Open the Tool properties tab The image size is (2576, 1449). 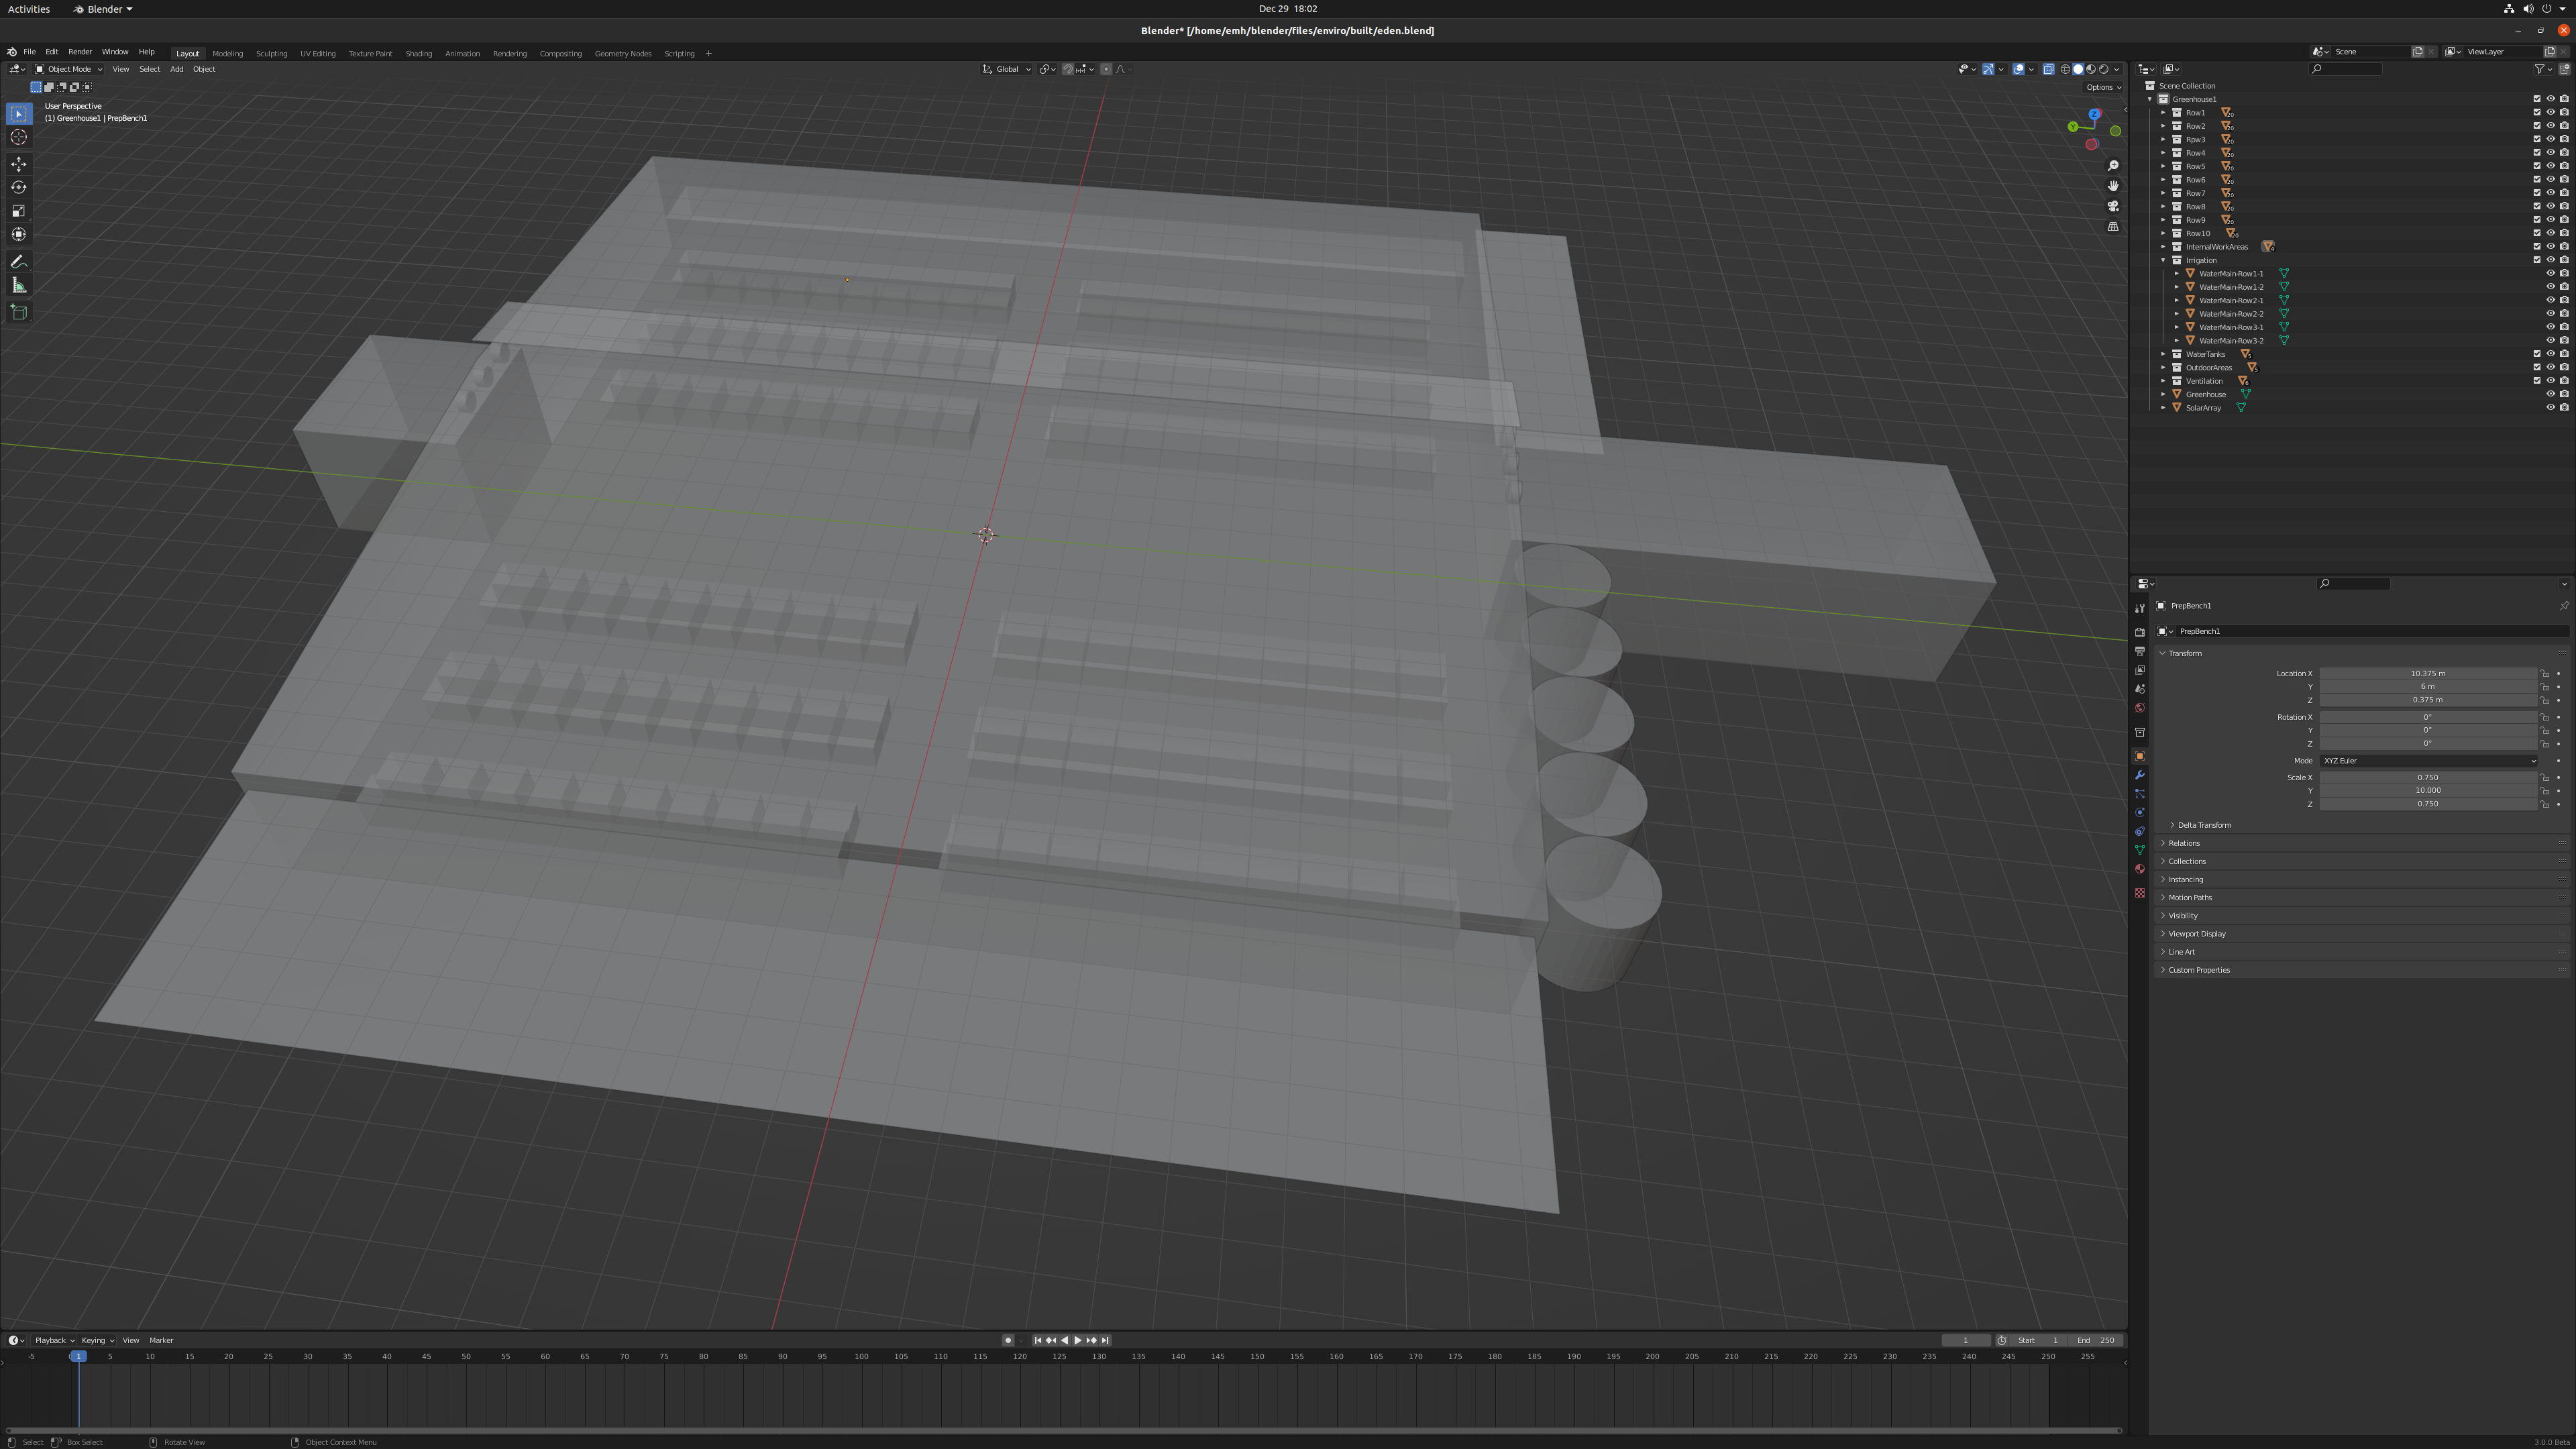point(2140,608)
